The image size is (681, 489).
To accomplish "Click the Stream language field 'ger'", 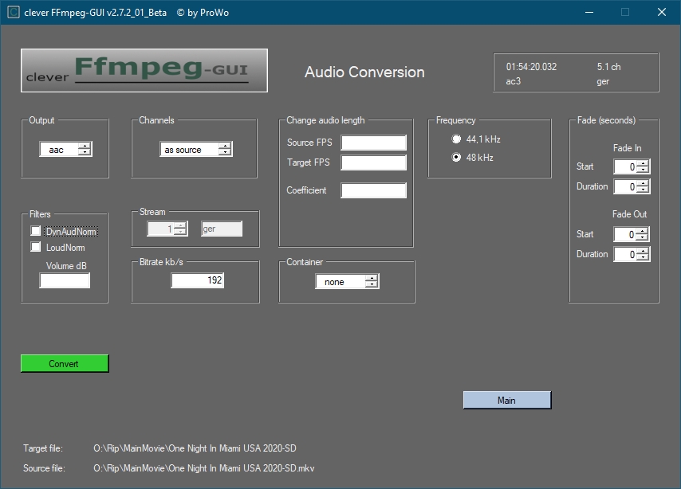I will [222, 229].
